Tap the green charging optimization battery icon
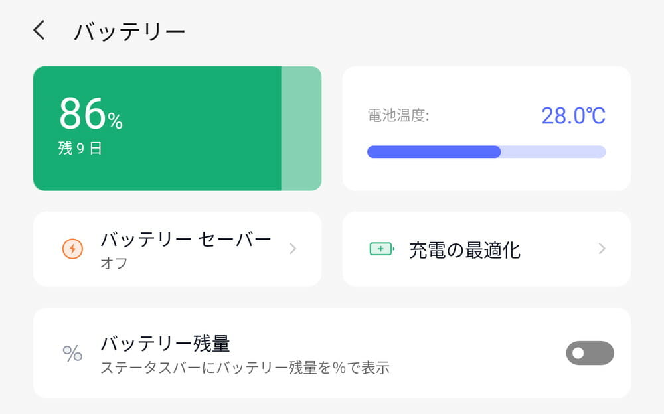664x414 pixels. point(381,249)
